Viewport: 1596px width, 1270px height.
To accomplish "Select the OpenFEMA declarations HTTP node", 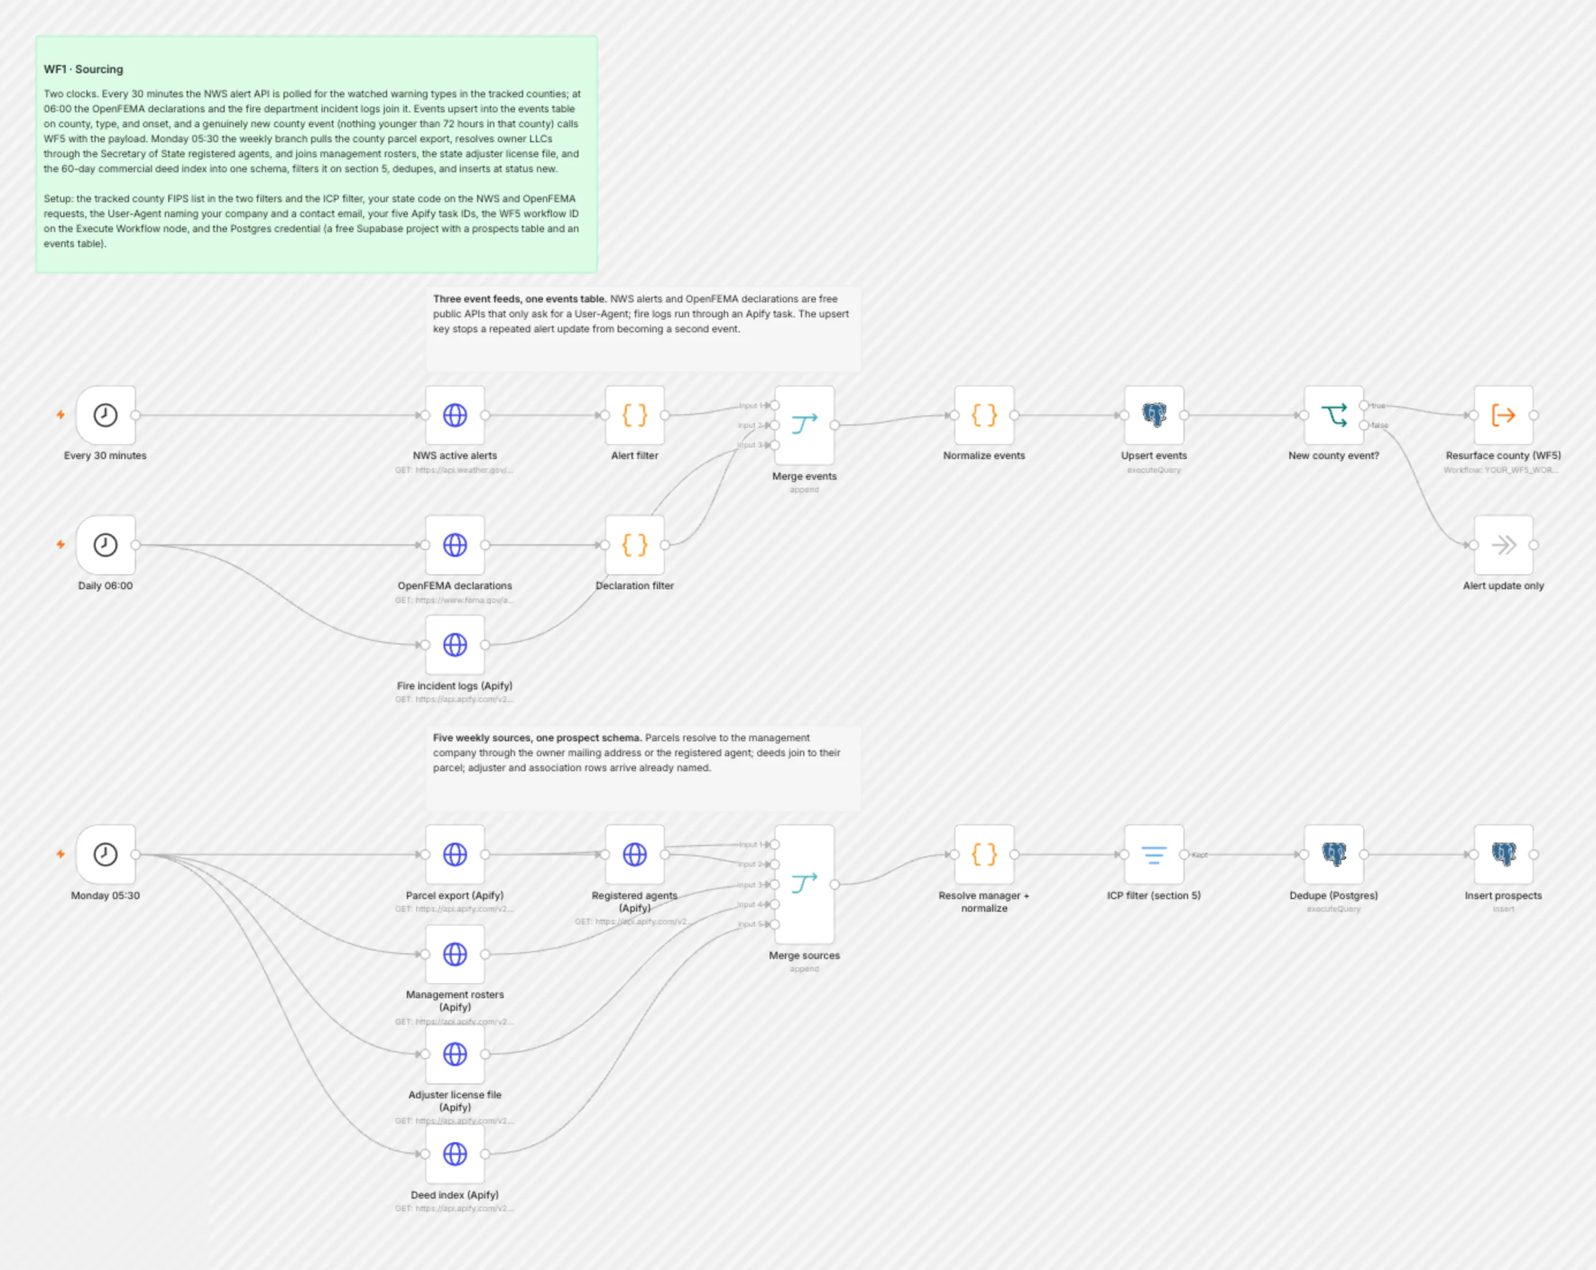I will click(455, 545).
